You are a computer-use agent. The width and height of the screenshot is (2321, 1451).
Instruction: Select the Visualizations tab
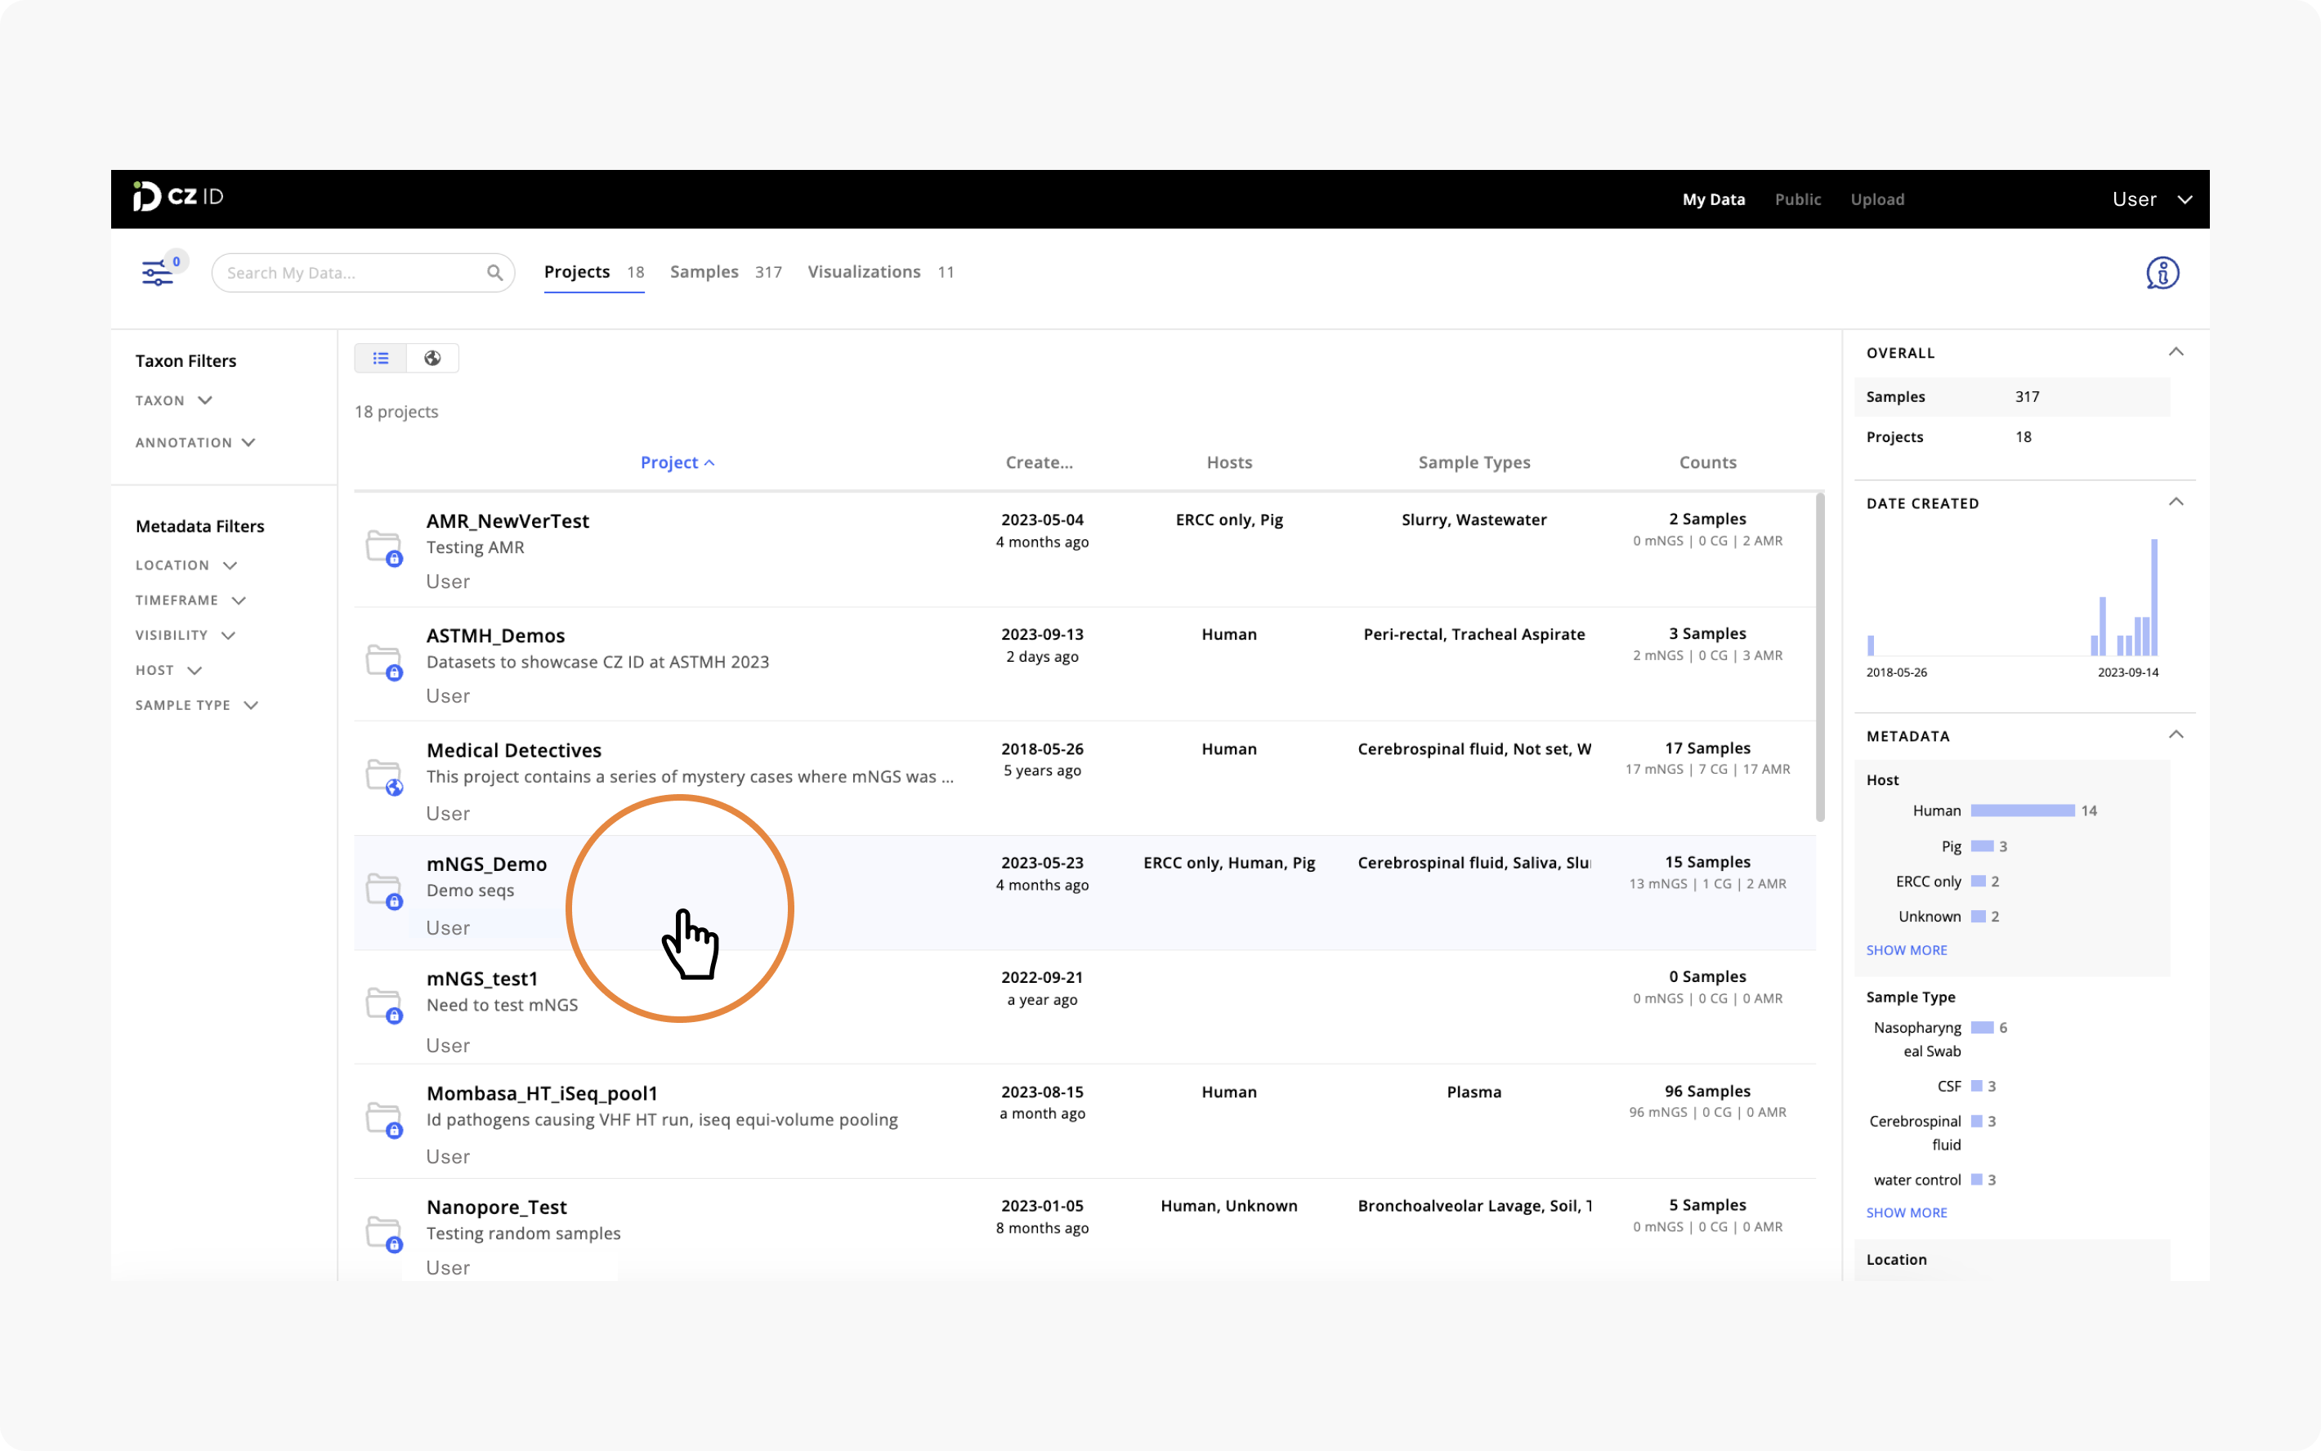(880, 273)
